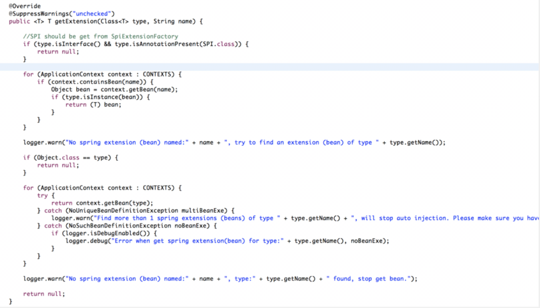Click the first return null statement
This screenshot has width=540, height=308.
point(58,52)
